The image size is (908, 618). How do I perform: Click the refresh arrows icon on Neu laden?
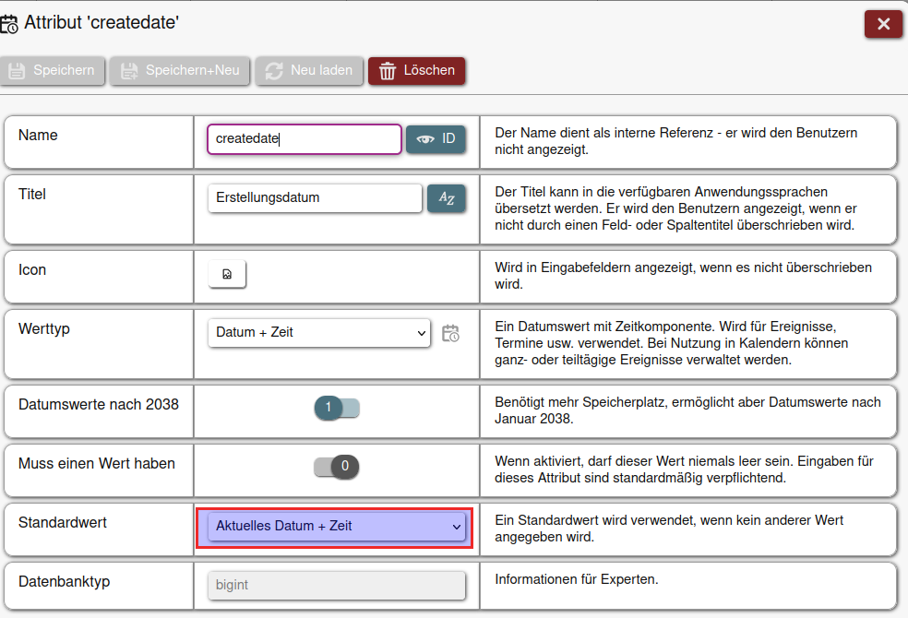click(274, 71)
